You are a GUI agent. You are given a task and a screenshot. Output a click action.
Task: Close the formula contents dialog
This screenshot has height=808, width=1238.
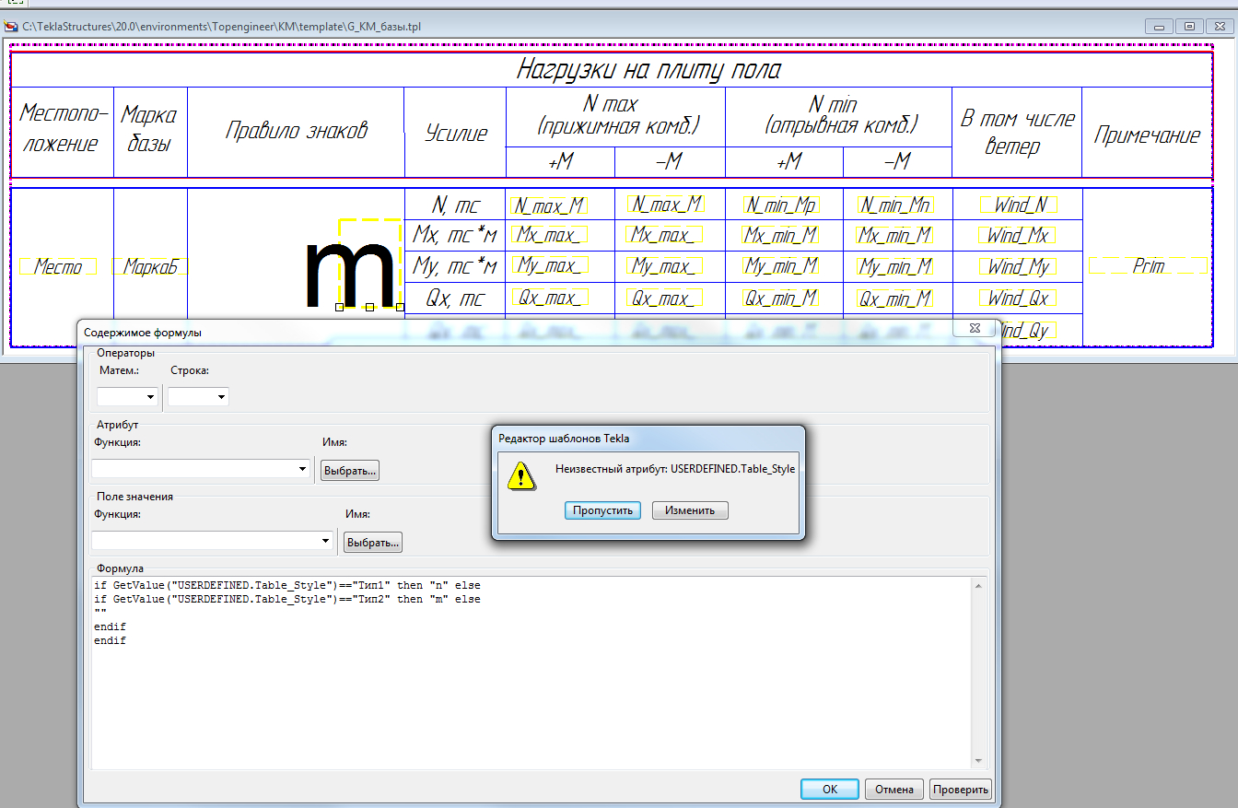tap(973, 328)
